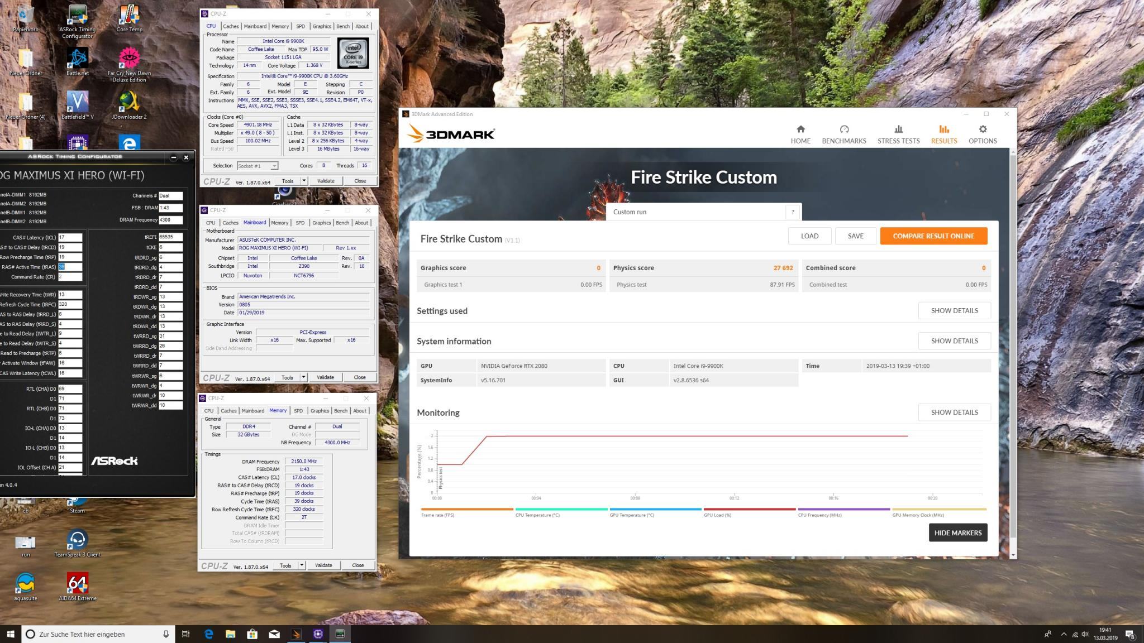The height and width of the screenshot is (643, 1144).
Task: Click COMPARE RESULT ONLINE button
Action: coord(933,236)
